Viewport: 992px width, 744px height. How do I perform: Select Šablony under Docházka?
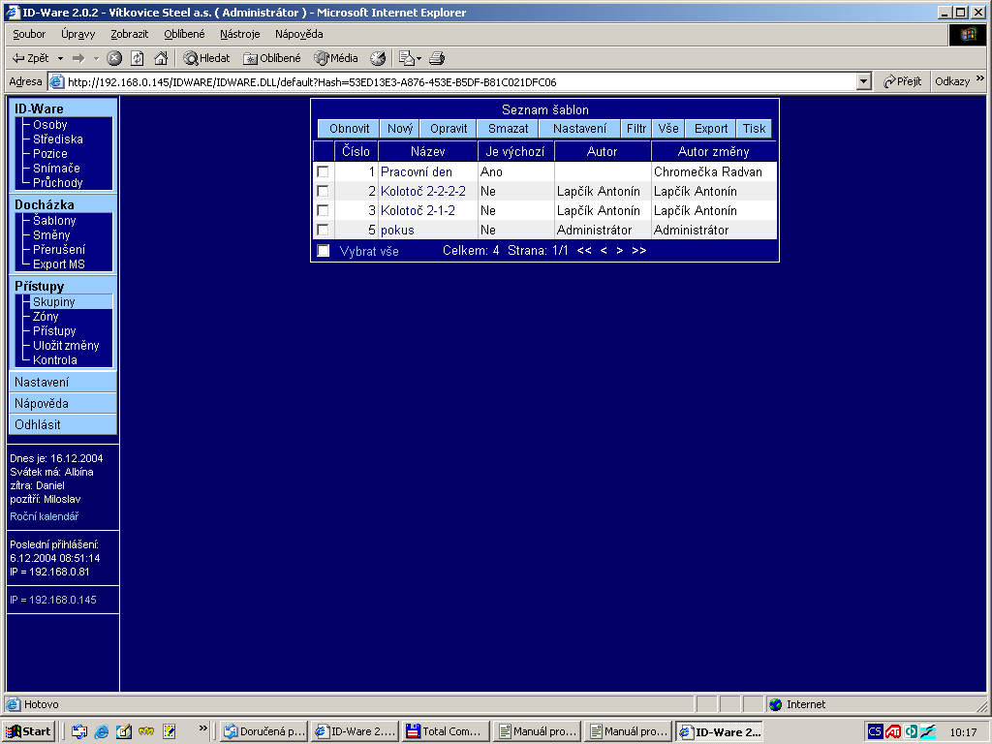(x=54, y=220)
